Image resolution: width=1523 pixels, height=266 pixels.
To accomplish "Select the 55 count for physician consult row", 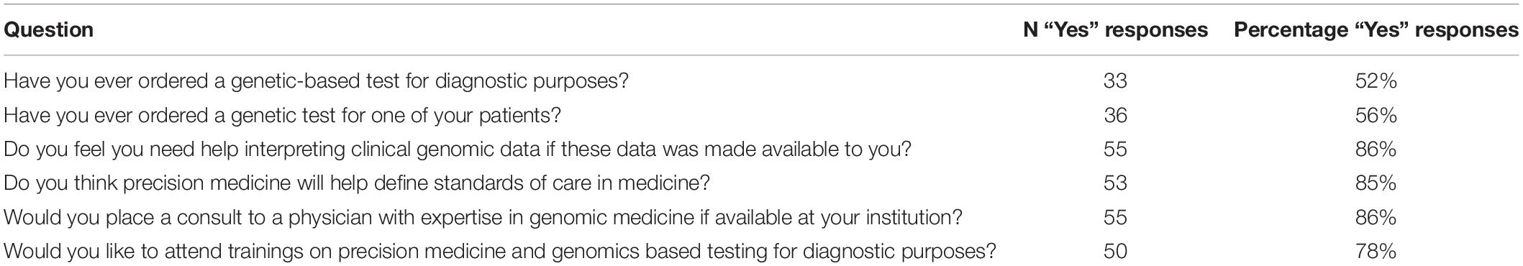I will pos(1115,218).
